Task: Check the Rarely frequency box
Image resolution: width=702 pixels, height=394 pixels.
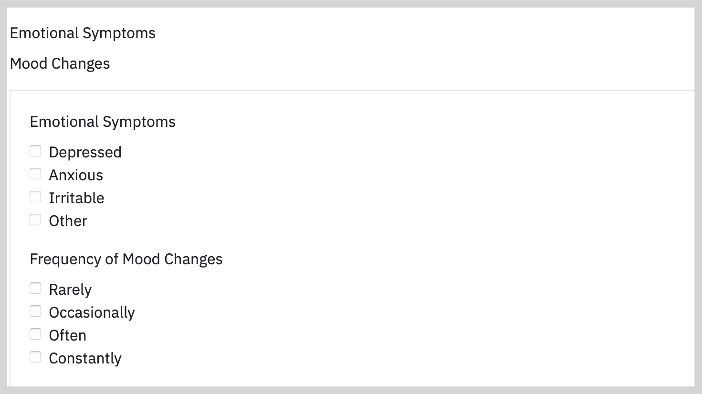Action: pyautogui.click(x=35, y=289)
